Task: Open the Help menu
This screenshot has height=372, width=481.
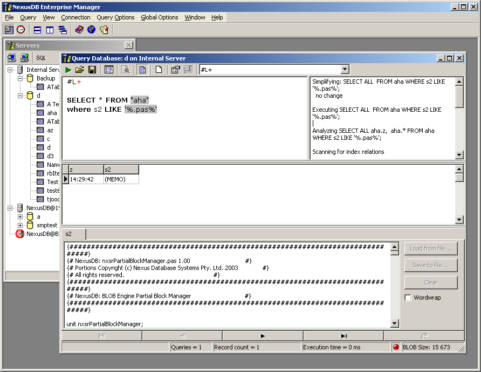Action: tap(217, 17)
